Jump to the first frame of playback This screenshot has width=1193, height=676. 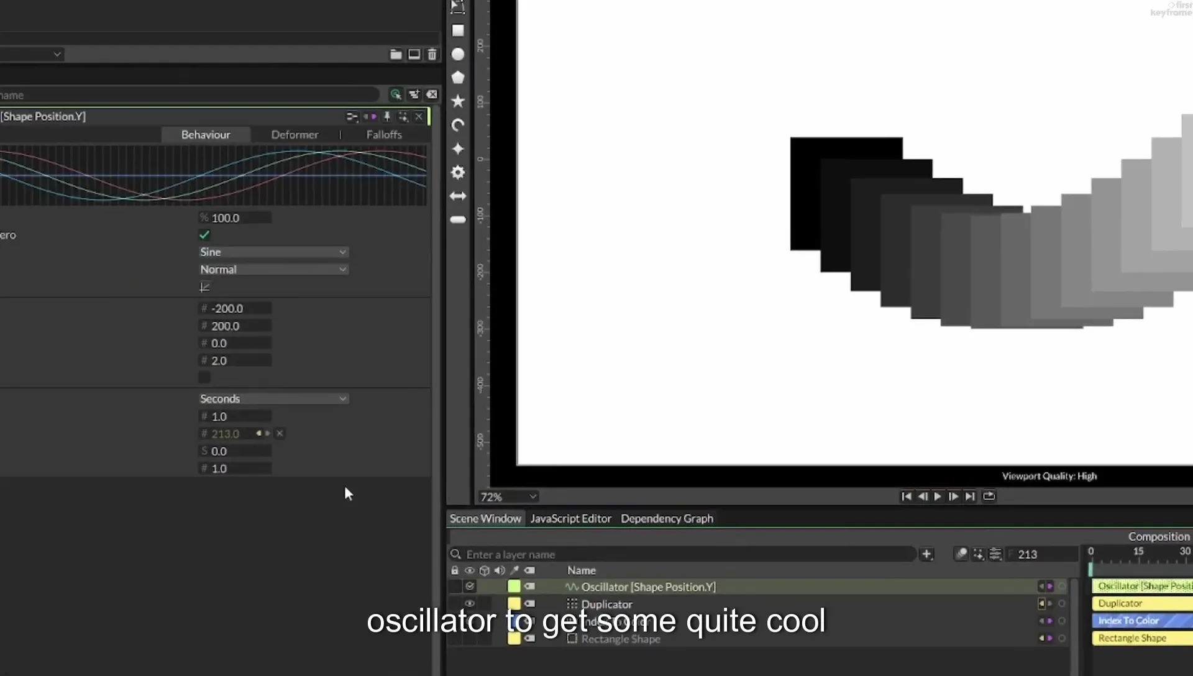point(906,496)
